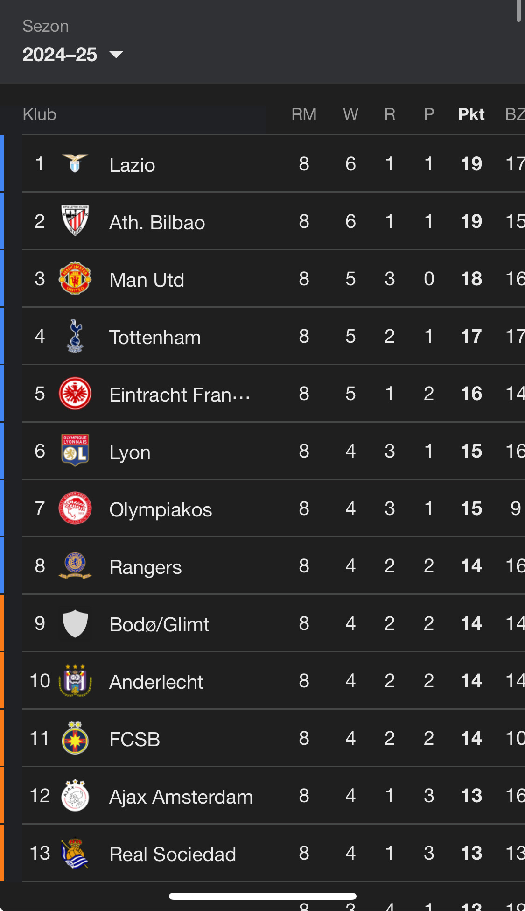Tap the Ajax Amsterdam logo
Image resolution: width=525 pixels, height=911 pixels.
click(x=75, y=795)
